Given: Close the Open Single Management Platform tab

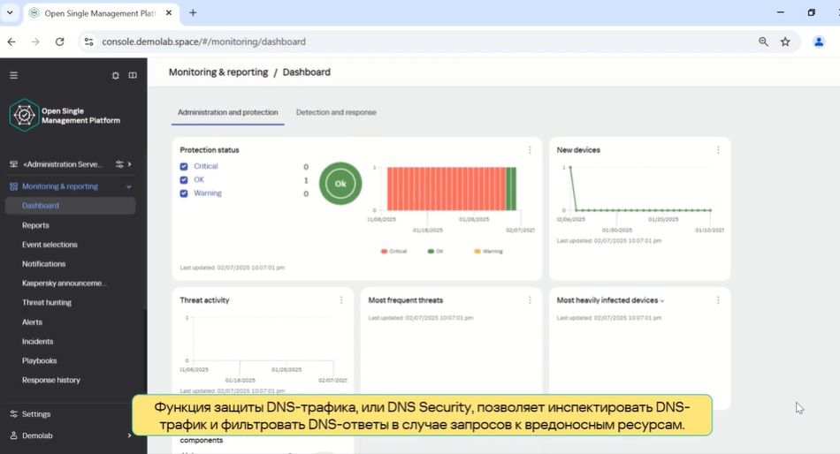Looking at the screenshot, I should [x=169, y=13].
